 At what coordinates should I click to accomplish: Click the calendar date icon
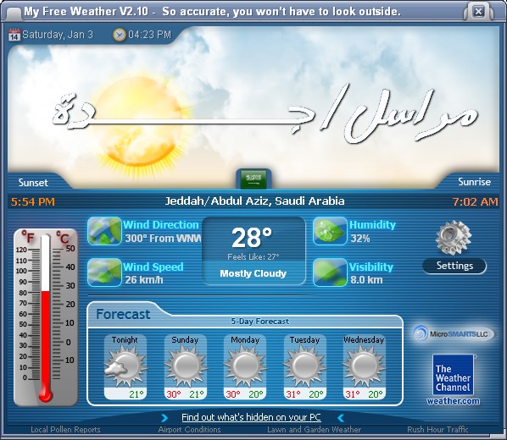[14, 35]
